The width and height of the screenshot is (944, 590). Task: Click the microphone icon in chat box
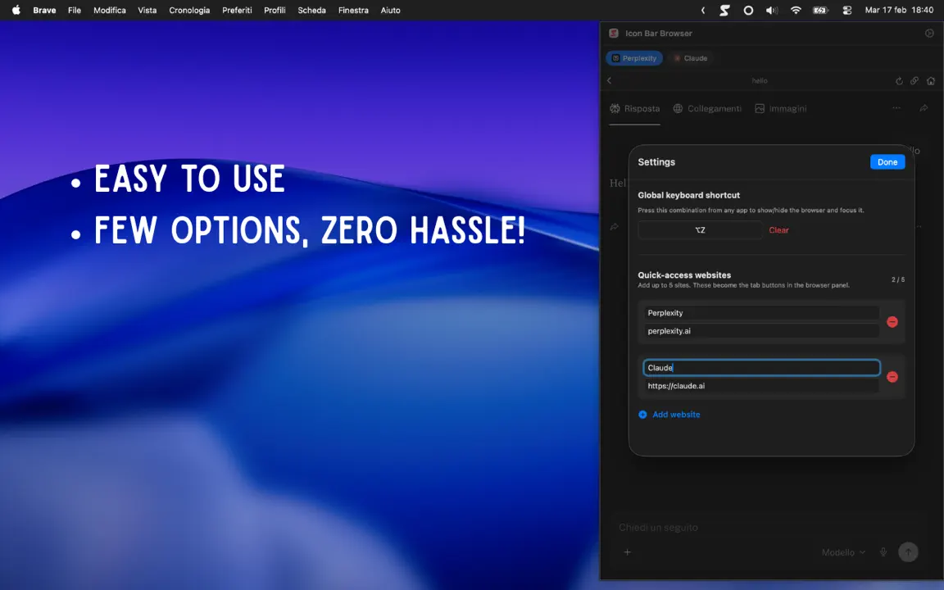[x=883, y=552]
